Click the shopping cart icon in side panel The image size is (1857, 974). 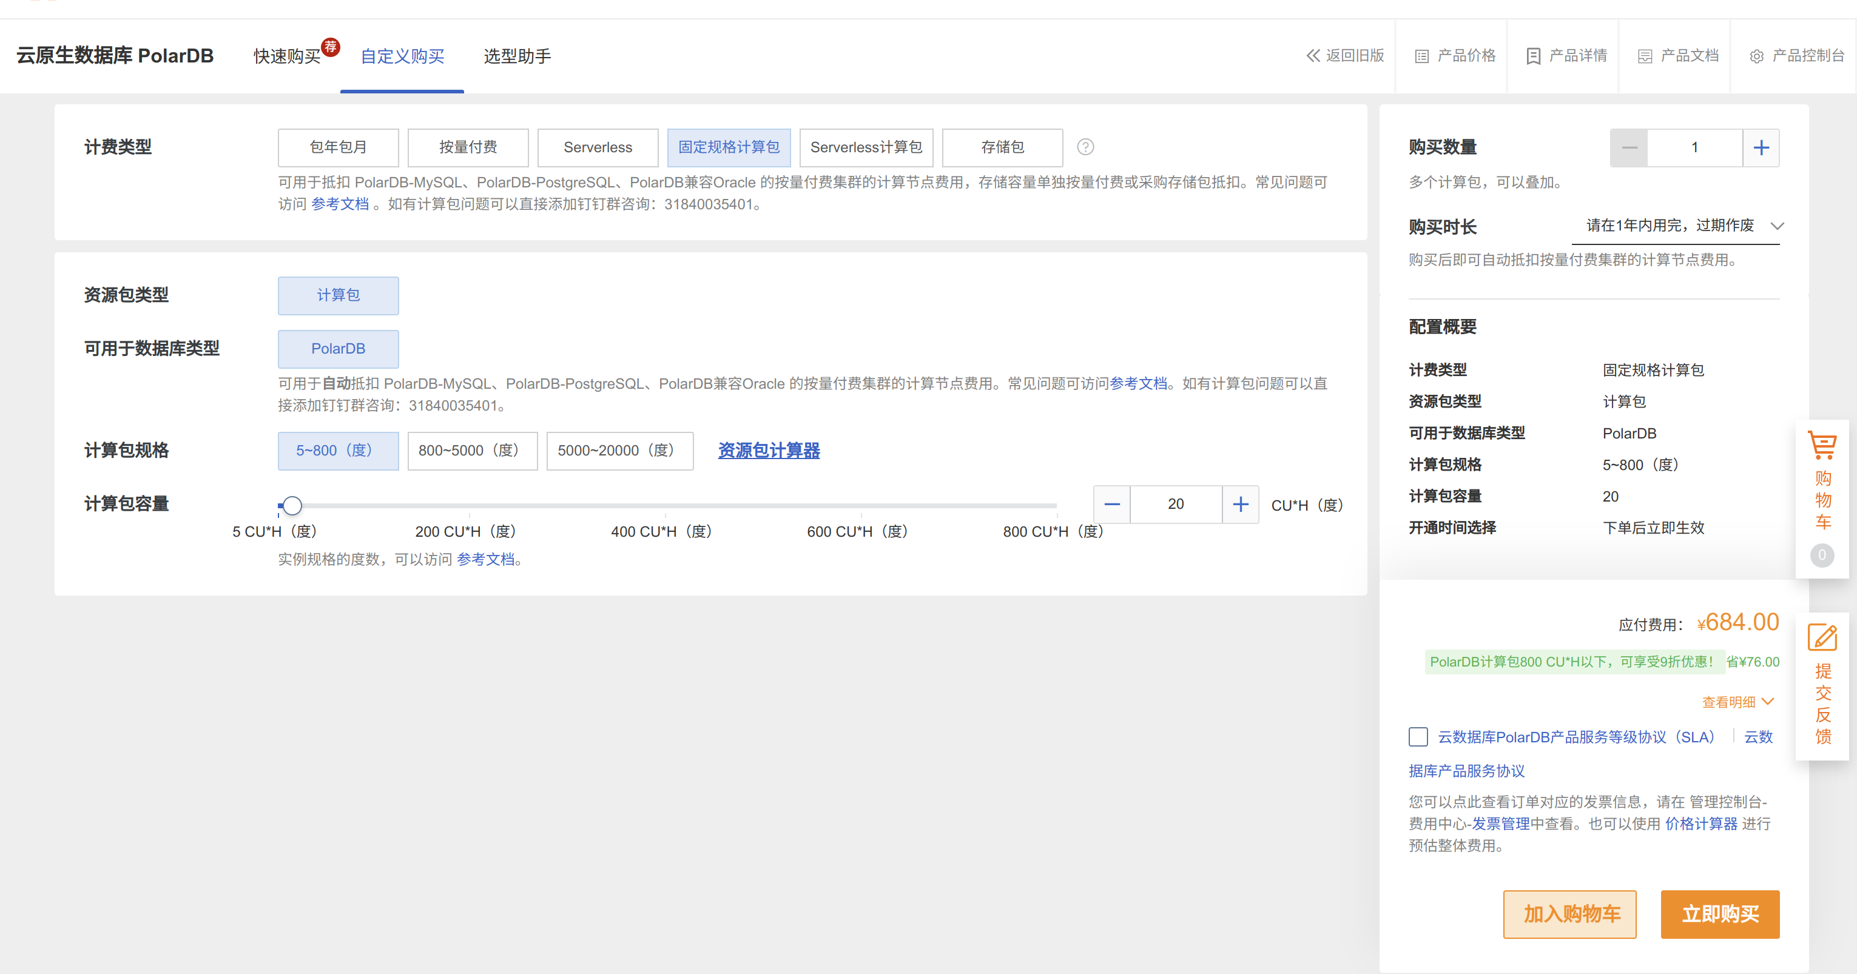click(x=1822, y=445)
